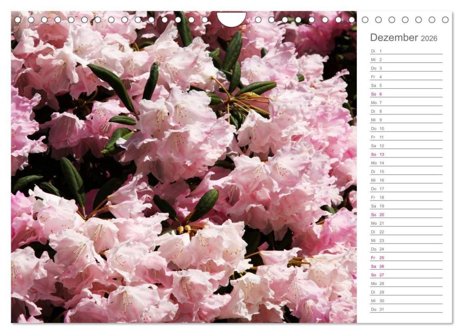This screenshot has height=334, width=463.
Task: Pick the highlighted So 27 entry
Action: [406, 275]
